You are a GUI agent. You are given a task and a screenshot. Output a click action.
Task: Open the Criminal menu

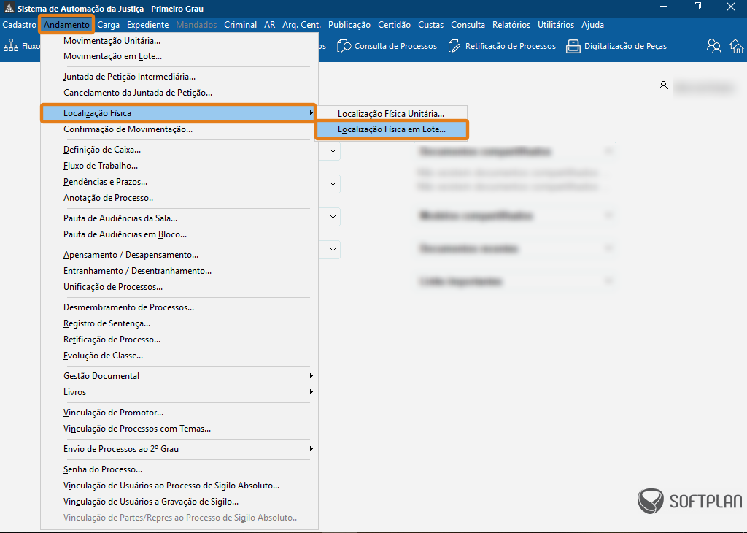[x=240, y=25]
